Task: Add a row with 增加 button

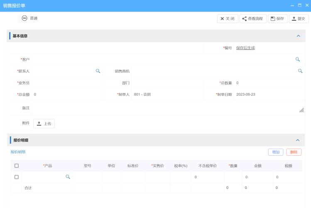Action: pyautogui.click(x=276, y=152)
